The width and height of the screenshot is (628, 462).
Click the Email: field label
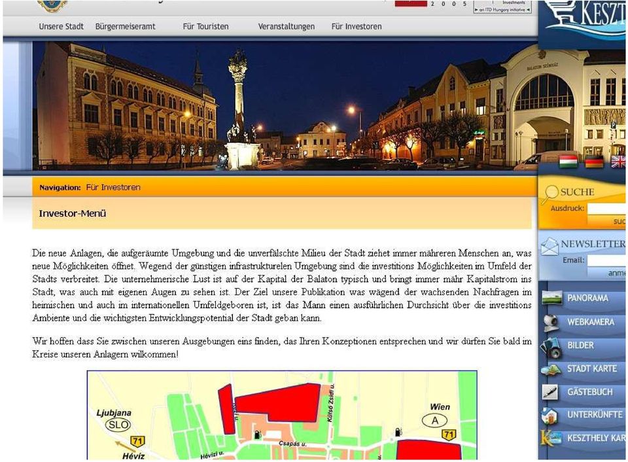(x=574, y=260)
